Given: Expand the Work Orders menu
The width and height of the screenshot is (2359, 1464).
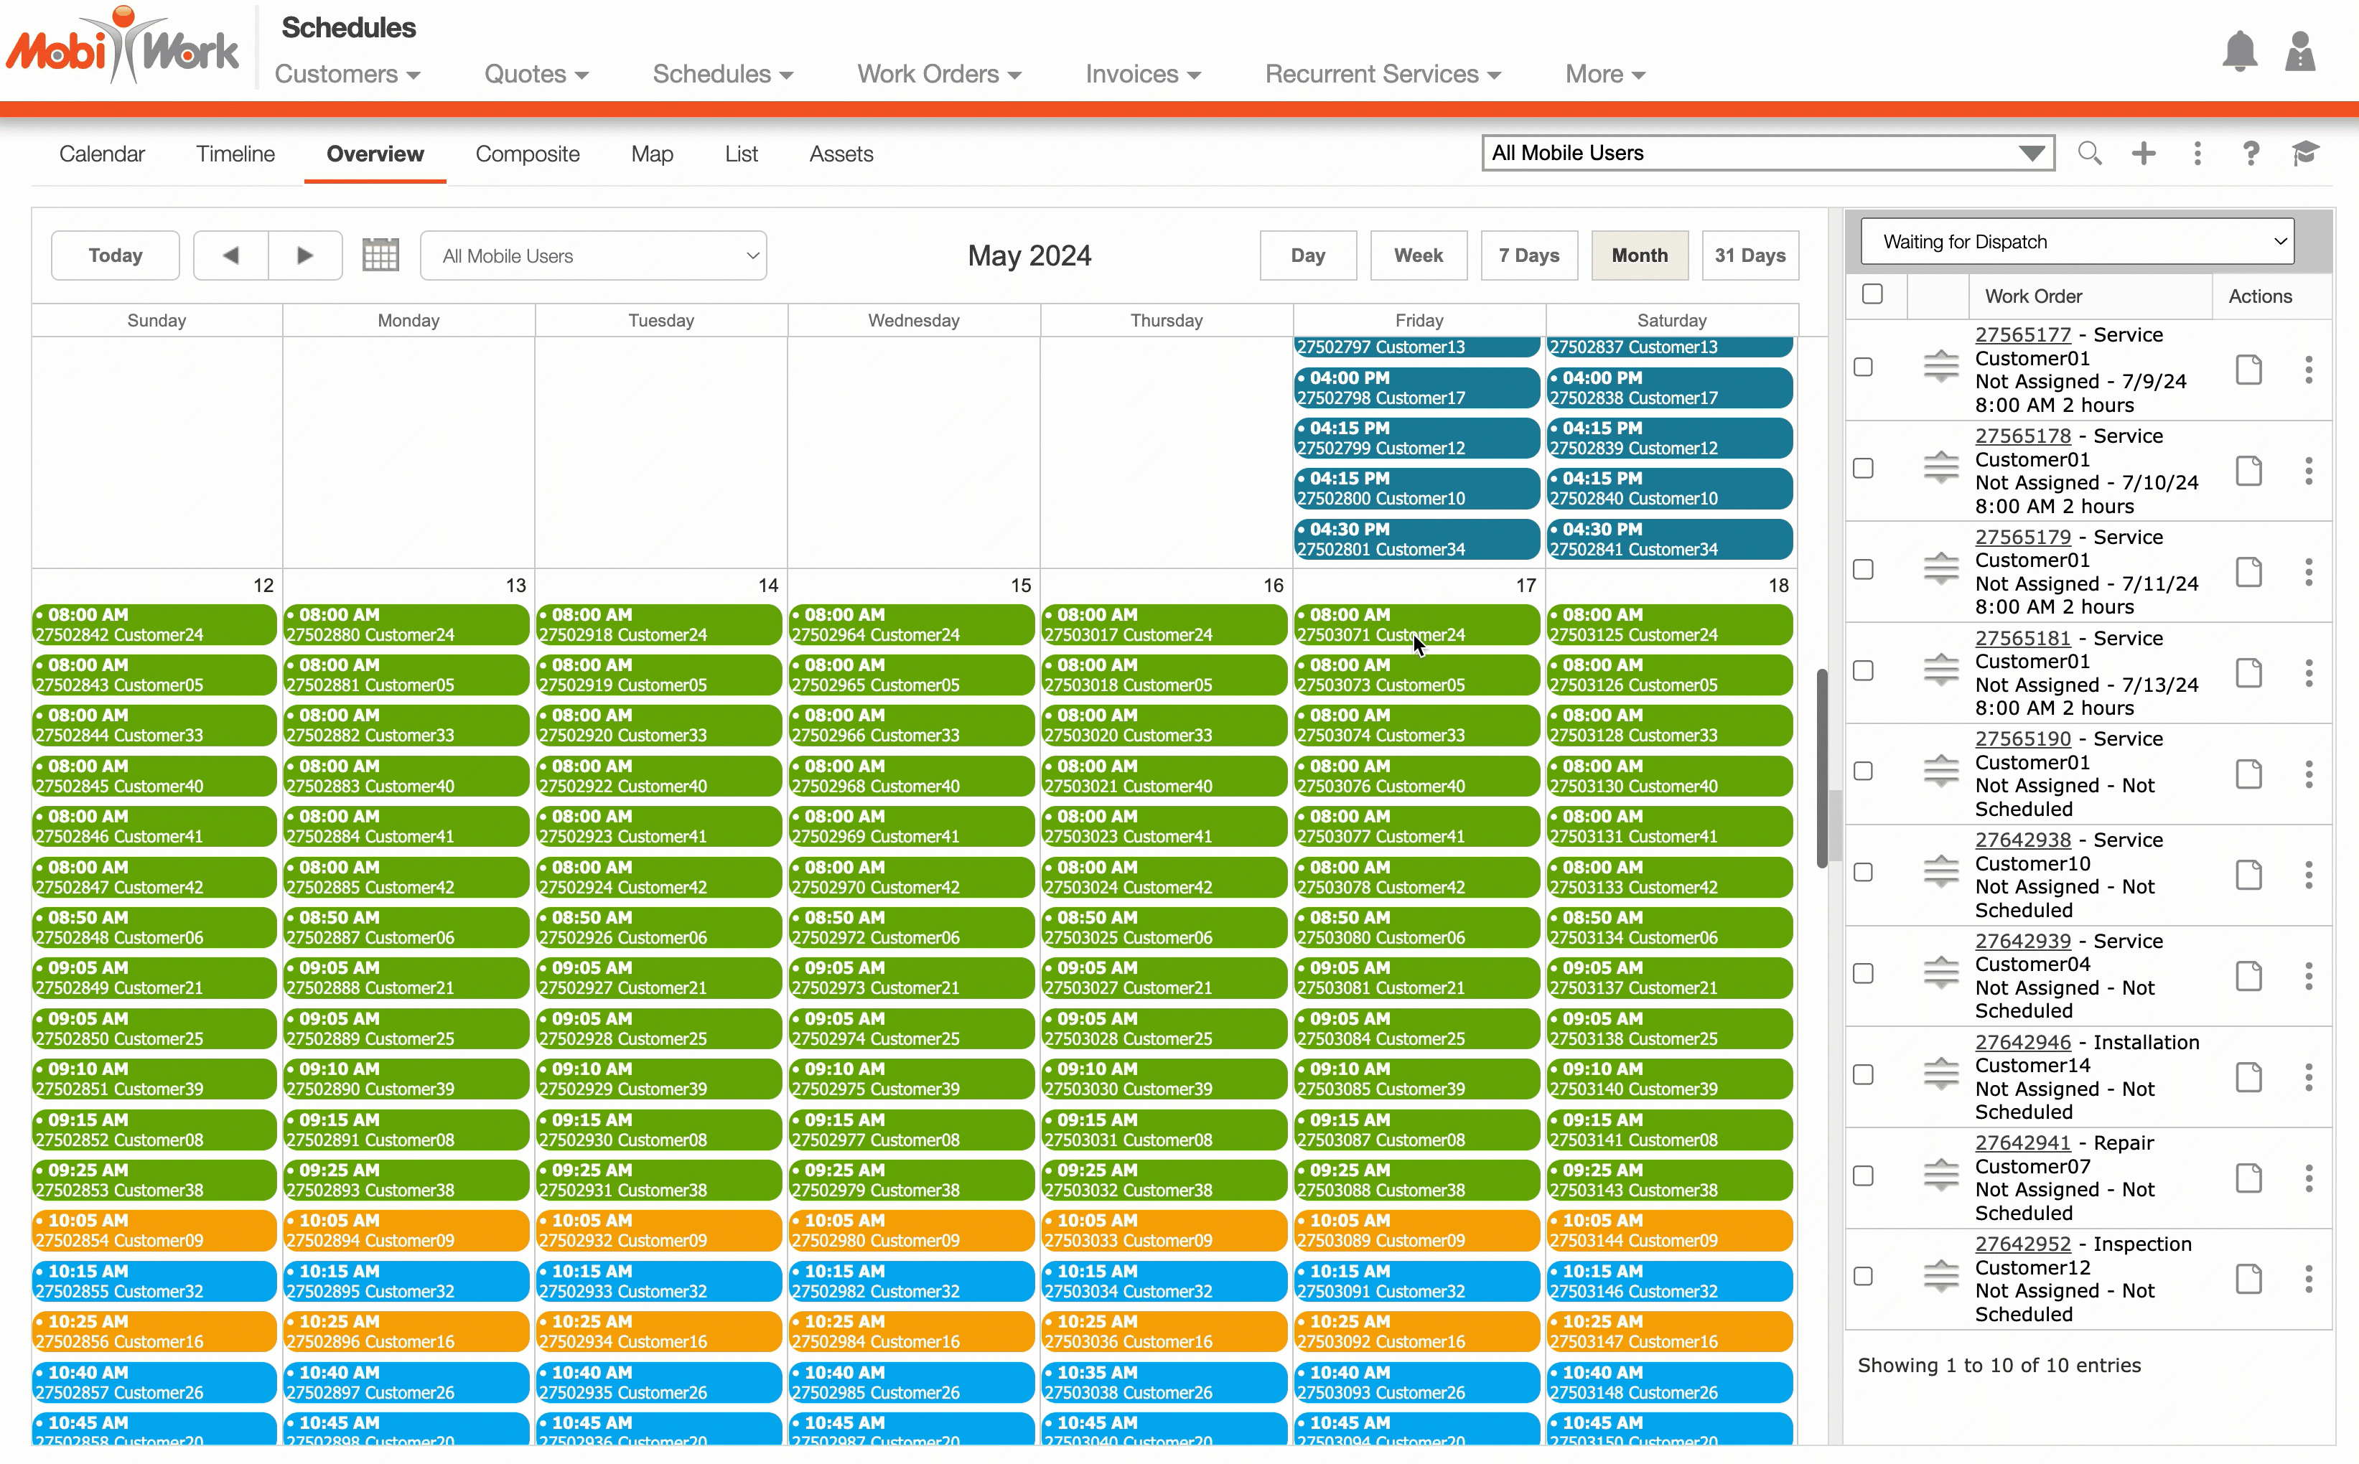Looking at the screenshot, I should coord(938,75).
